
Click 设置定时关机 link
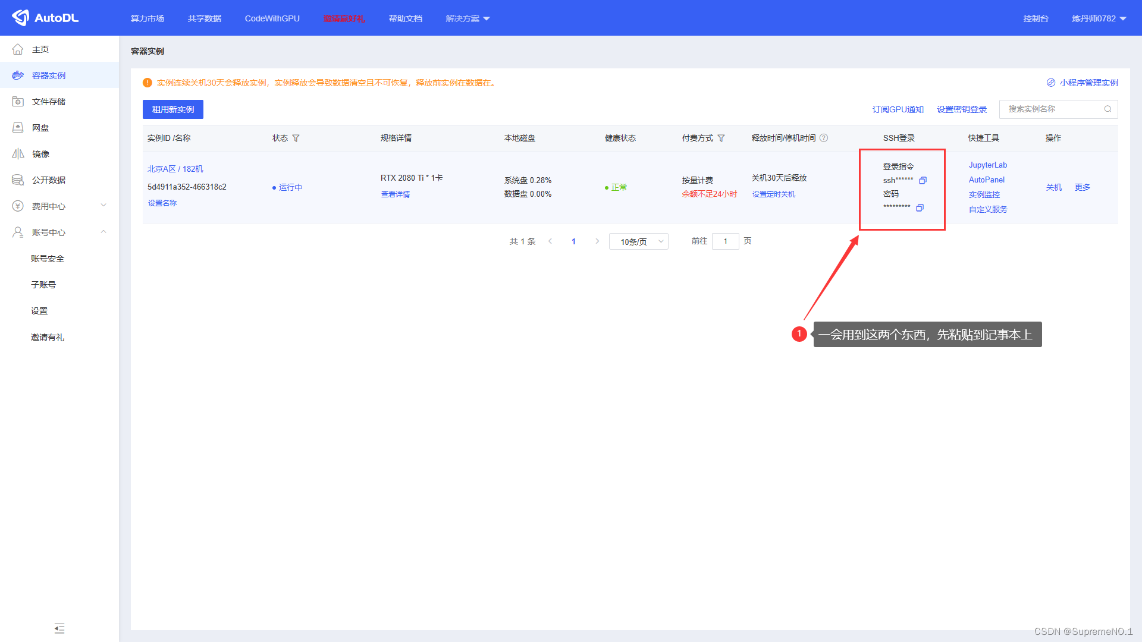point(774,194)
